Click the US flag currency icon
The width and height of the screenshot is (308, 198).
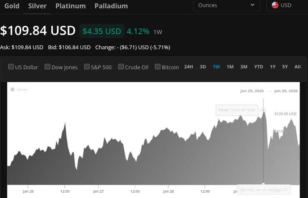(275, 5)
